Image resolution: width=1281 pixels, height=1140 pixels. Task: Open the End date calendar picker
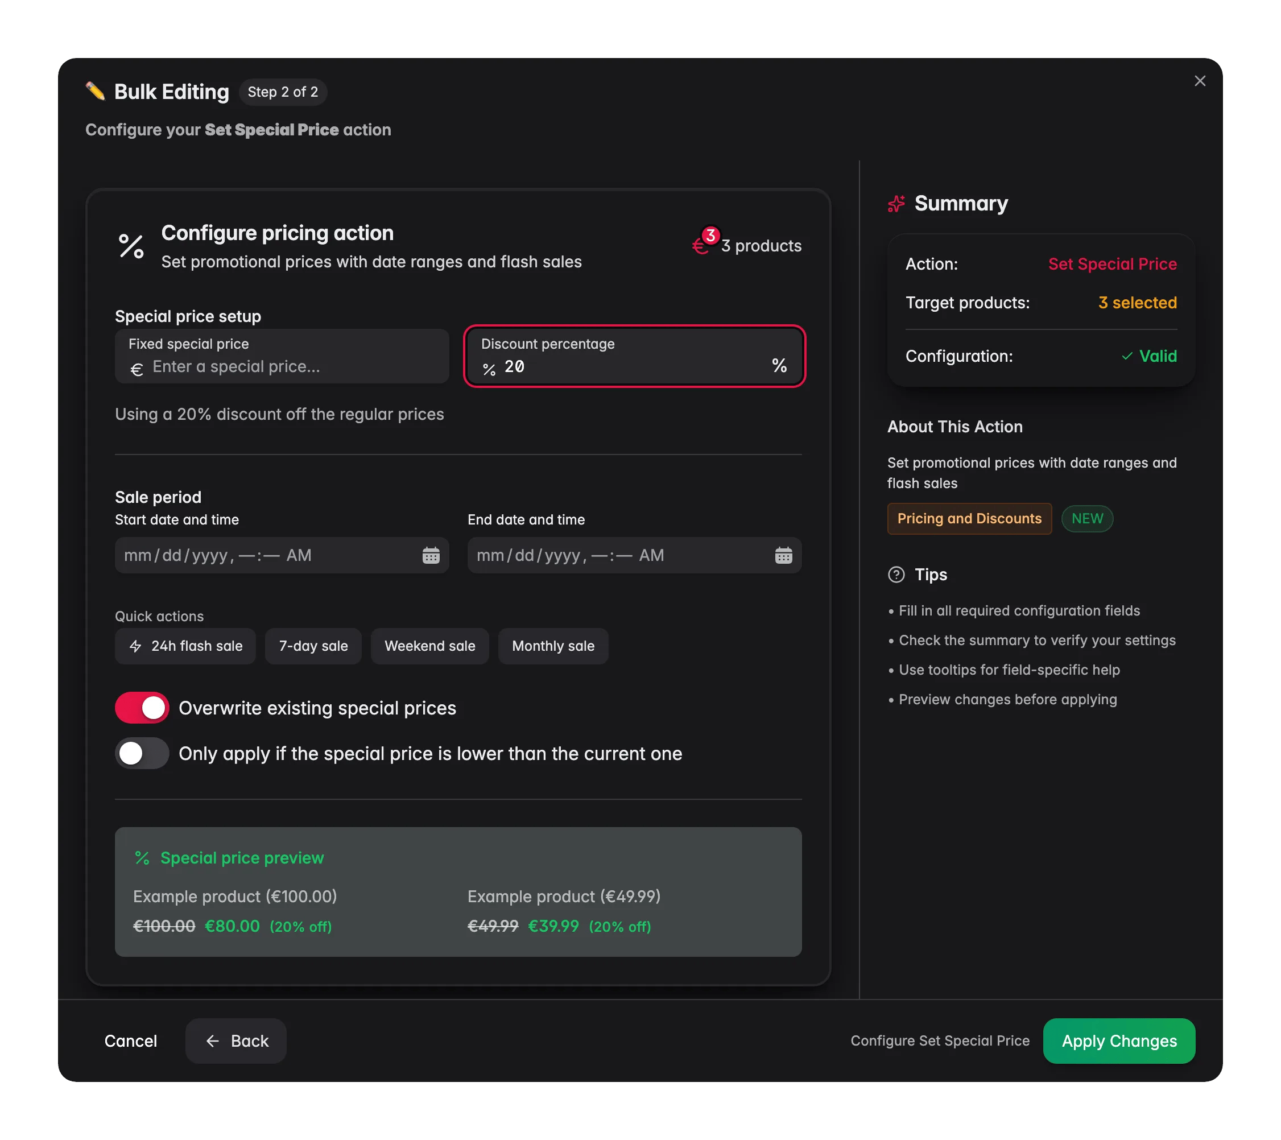pos(783,555)
